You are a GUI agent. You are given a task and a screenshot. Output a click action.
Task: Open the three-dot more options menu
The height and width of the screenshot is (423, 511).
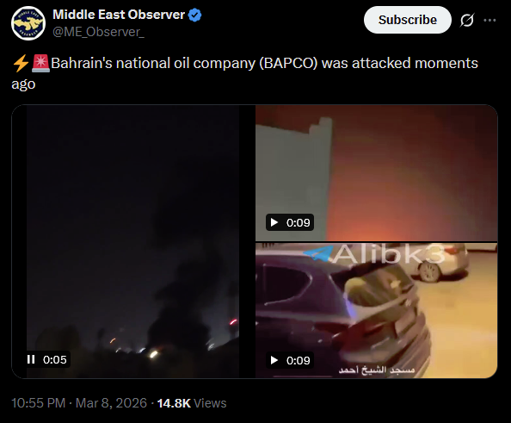(489, 20)
